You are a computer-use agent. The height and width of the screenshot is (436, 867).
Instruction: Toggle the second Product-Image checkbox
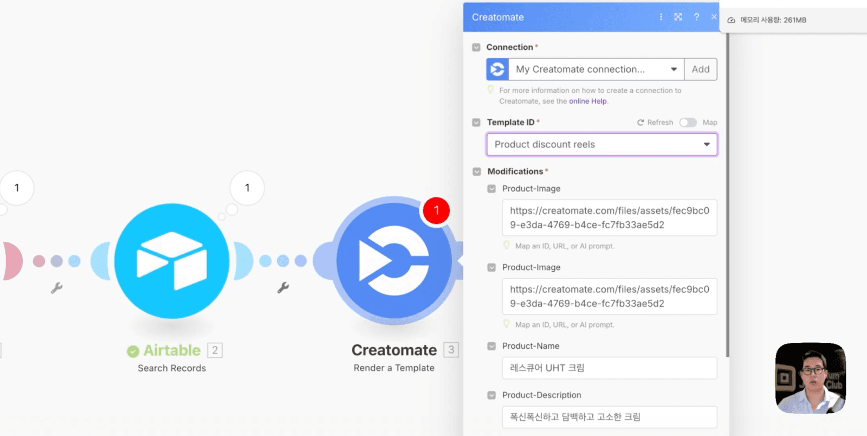(x=491, y=267)
